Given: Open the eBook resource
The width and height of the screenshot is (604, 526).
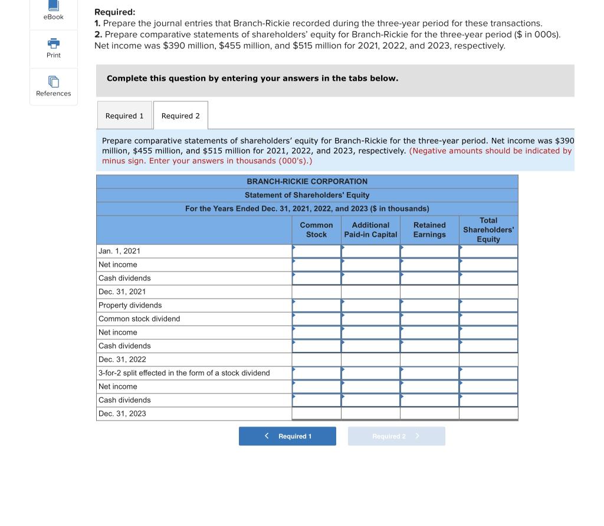Looking at the screenshot, I should 53,12.
